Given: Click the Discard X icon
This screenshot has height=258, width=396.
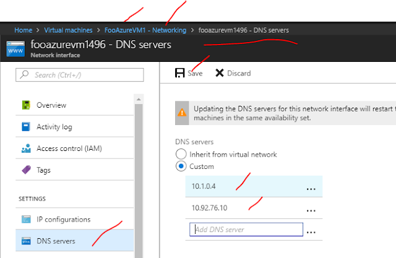Looking at the screenshot, I should coord(220,73).
